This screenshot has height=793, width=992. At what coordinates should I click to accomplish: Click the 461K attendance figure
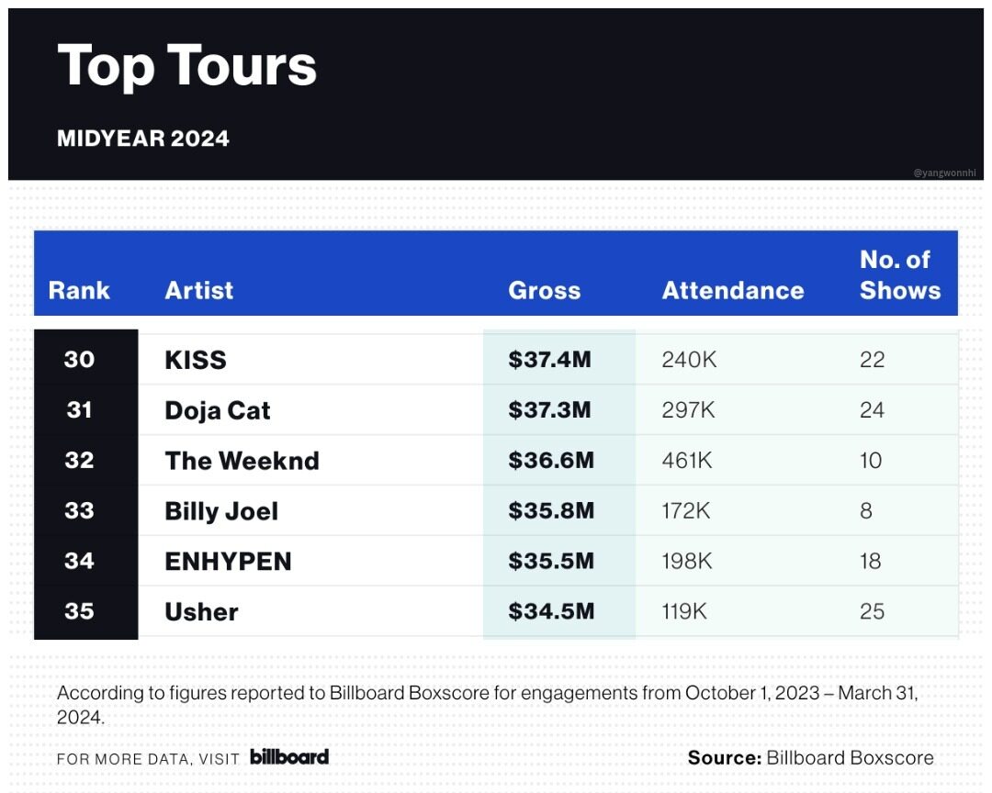pyautogui.click(x=687, y=461)
